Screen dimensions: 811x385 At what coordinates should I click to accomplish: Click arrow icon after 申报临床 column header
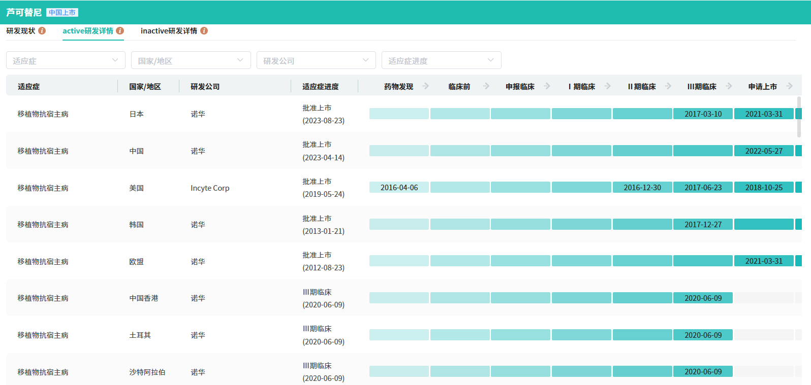pos(547,86)
